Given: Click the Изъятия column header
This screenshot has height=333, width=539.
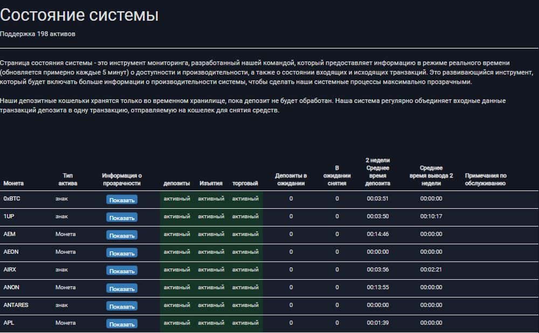Looking at the screenshot, I should pos(211,184).
